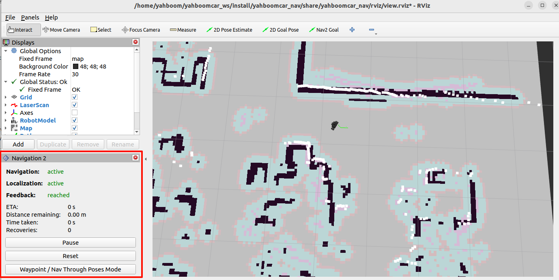Expand the RobotModel display properties
Viewport: 559px width, 280px height.
(x=6, y=120)
